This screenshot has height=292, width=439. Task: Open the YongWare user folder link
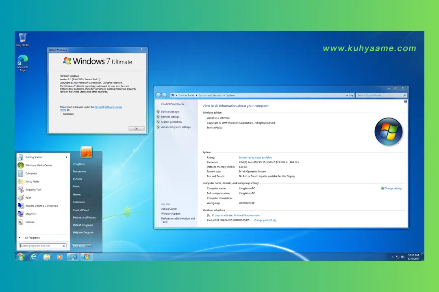pyautogui.click(x=79, y=164)
